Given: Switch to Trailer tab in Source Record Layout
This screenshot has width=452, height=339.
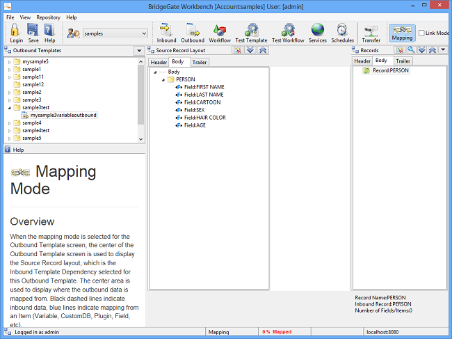Looking at the screenshot, I should pyautogui.click(x=200, y=63).
